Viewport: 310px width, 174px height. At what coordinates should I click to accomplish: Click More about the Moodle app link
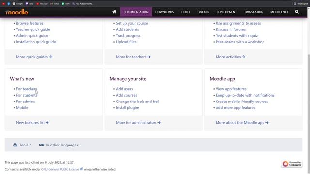pyautogui.click(x=242, y=122)
